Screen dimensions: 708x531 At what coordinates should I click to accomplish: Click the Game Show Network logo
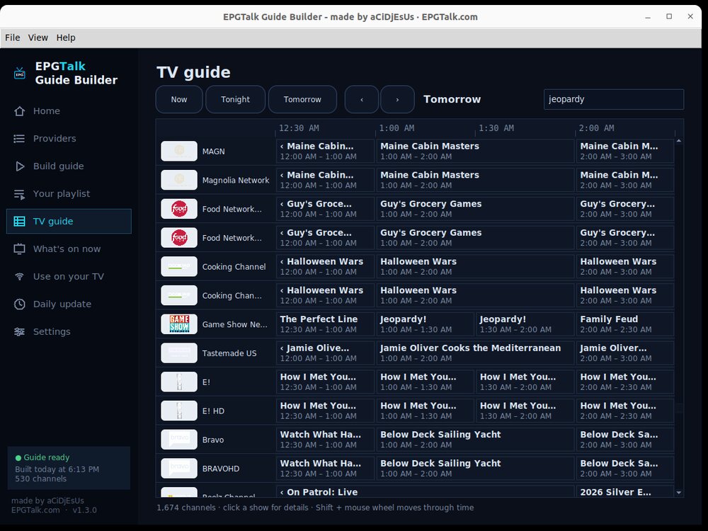(x=179, y=324)
